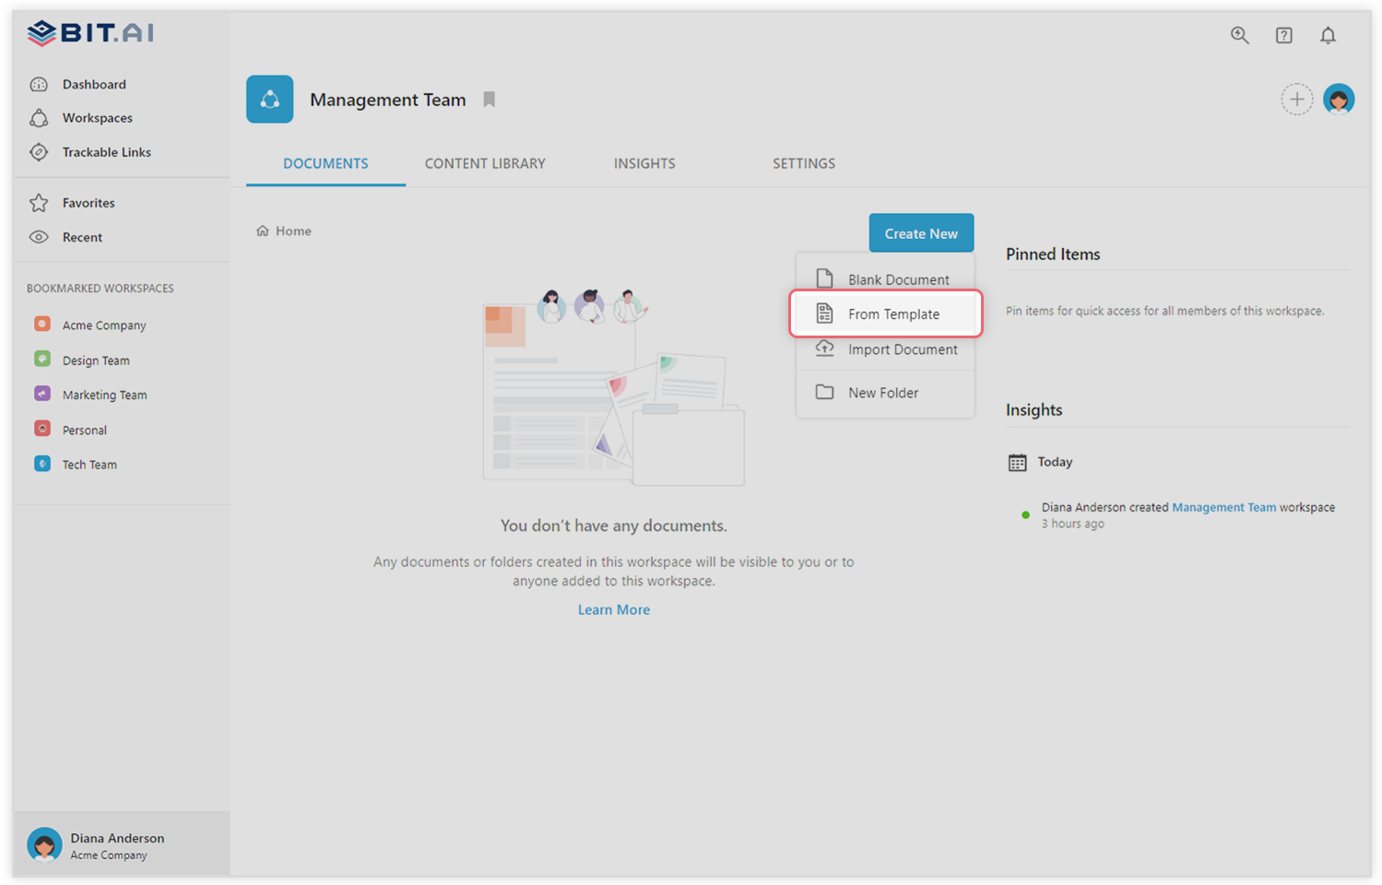
Task: Select New Folder menu entry
Action: pyautogui.click(x=885, y=393)
